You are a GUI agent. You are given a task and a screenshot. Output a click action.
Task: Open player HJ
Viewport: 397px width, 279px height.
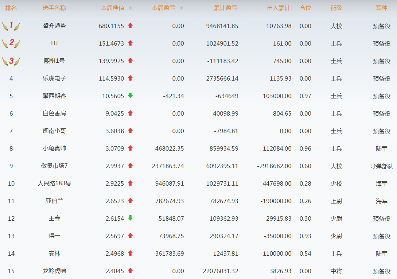(x=54, y=43)
